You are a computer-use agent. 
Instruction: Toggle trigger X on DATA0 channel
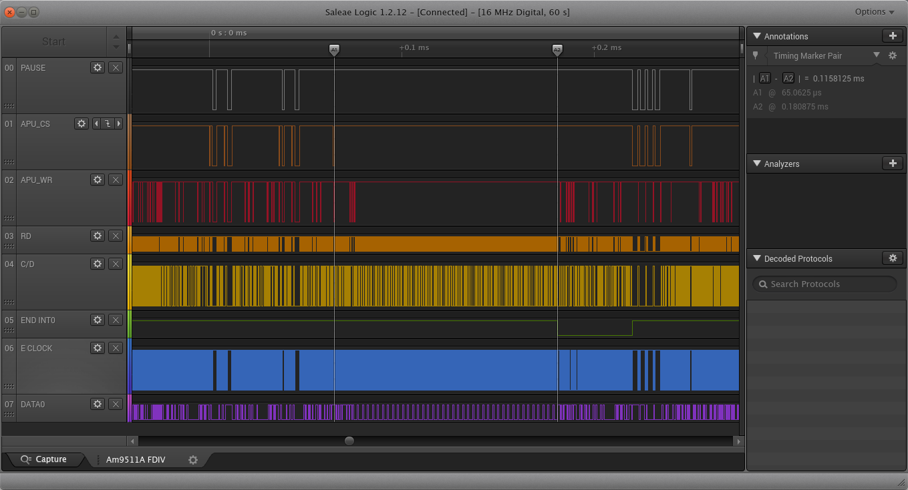coord(116,404)
